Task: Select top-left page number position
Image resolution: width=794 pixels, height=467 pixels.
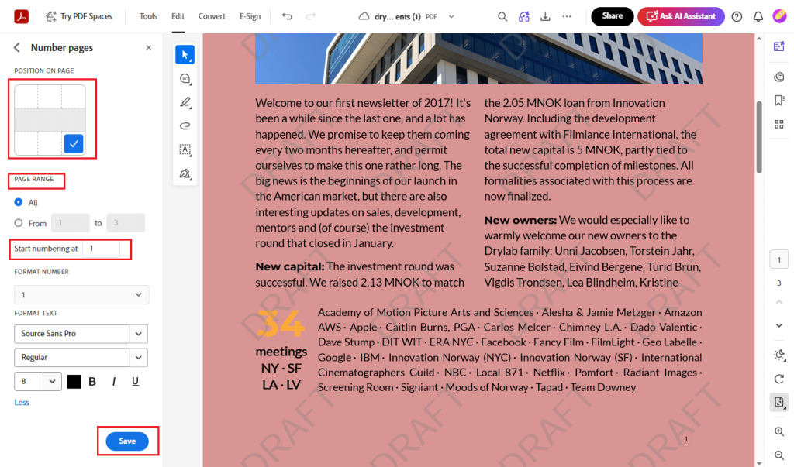Action: click(26, 96)
